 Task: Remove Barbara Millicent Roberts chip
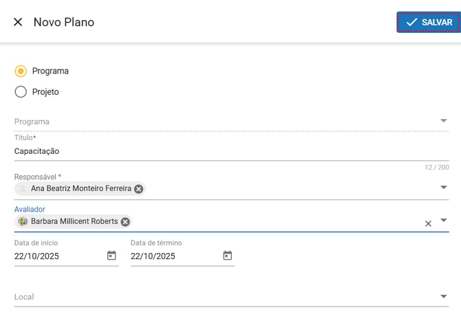point(125,222)
